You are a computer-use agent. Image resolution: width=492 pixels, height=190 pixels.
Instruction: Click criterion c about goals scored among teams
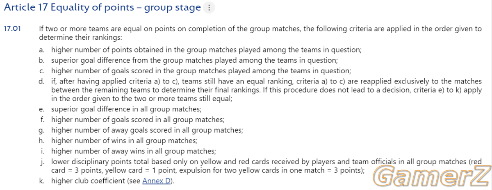(201, 70)
